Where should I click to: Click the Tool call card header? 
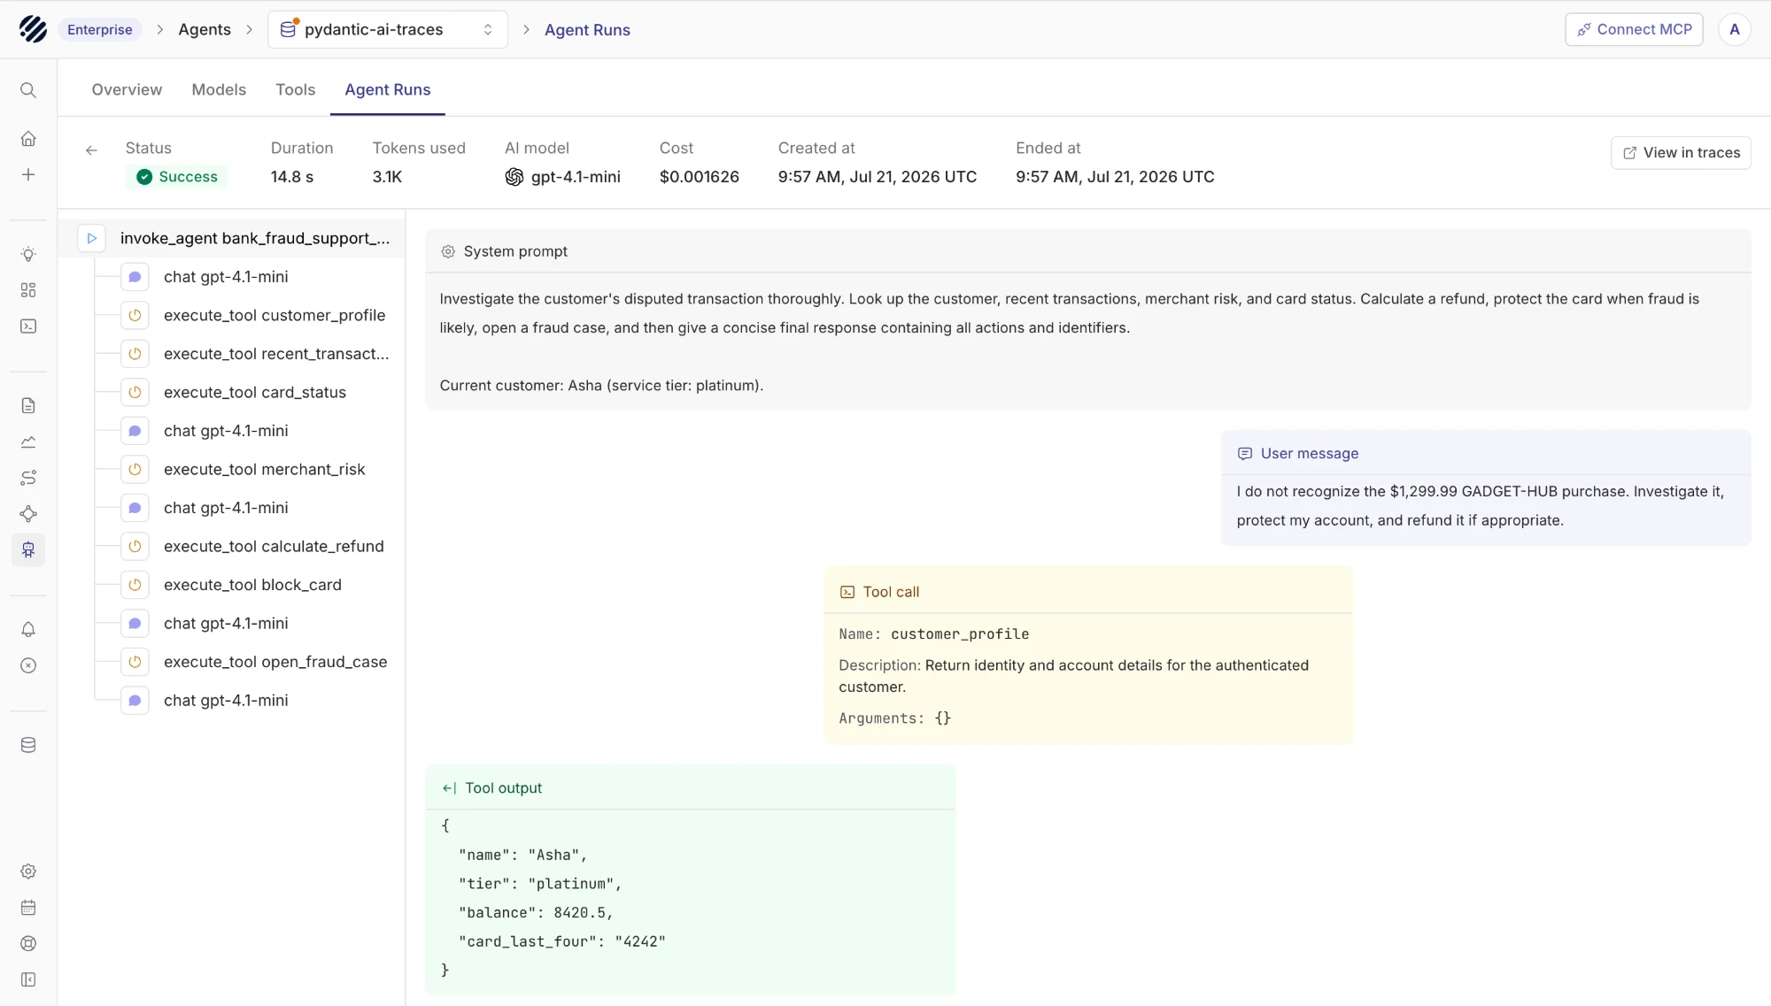pyautogui.click(x=1088, y=592)
